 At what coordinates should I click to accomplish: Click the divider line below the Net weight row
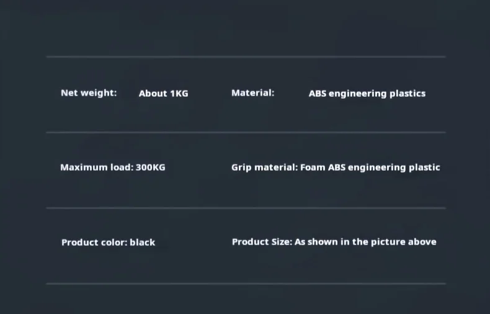click(246, 132)
